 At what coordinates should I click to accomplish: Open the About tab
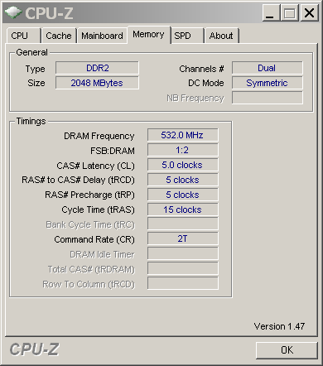tap(221, 36)
